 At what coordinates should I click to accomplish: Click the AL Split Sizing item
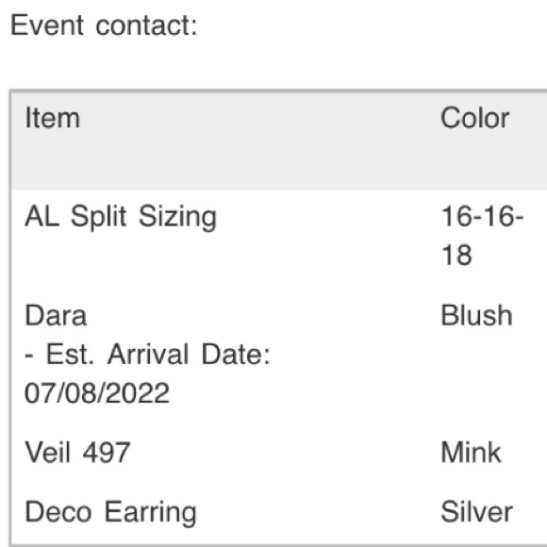click(x=121, y=217)
